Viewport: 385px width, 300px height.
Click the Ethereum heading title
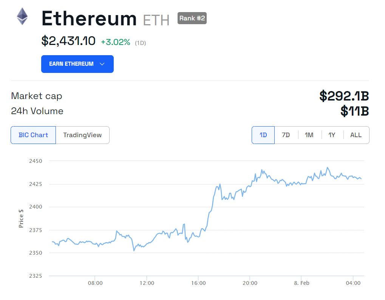pos(89,19)
